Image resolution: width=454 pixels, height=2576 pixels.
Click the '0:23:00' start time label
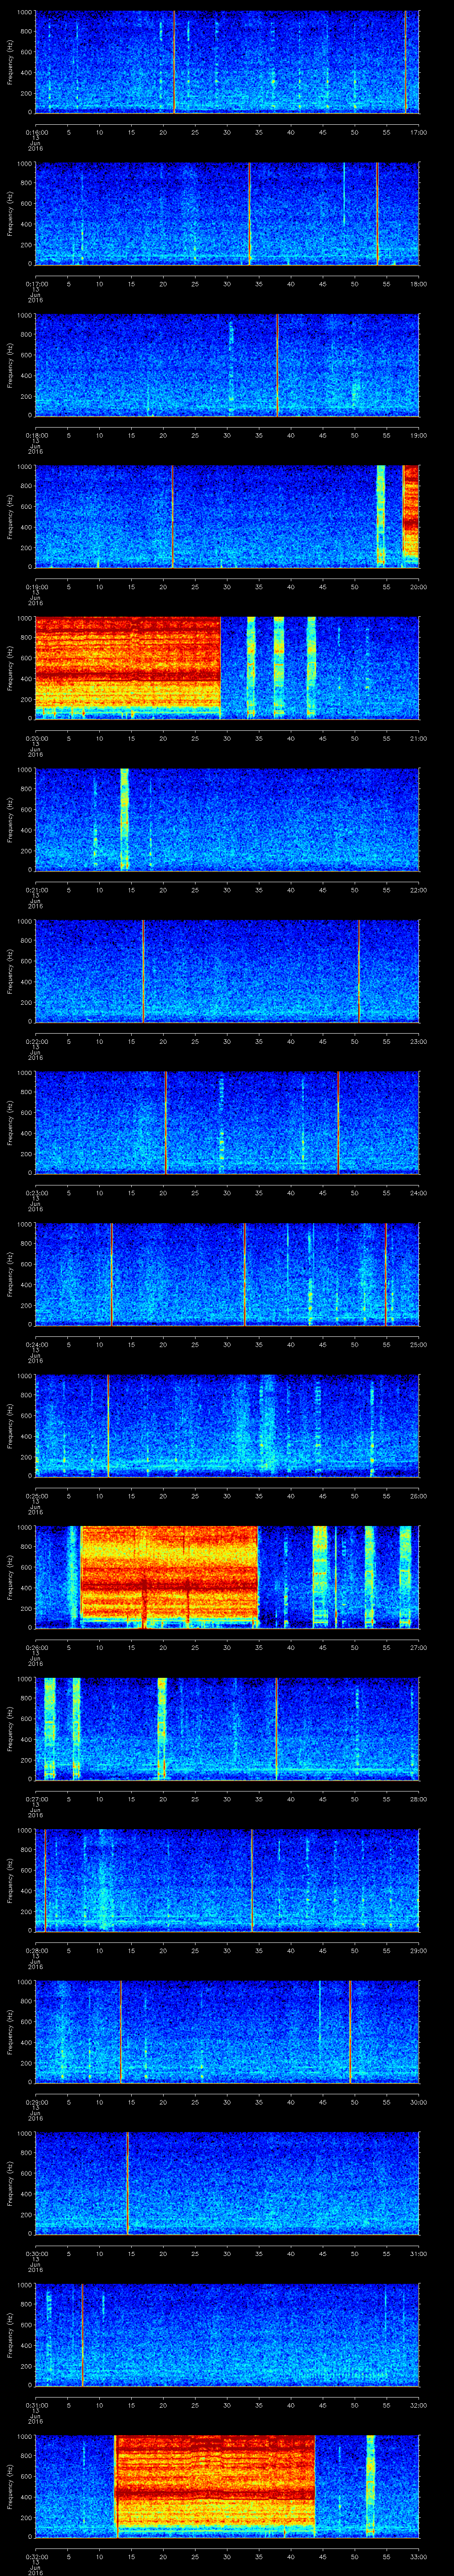point(36,1193)
